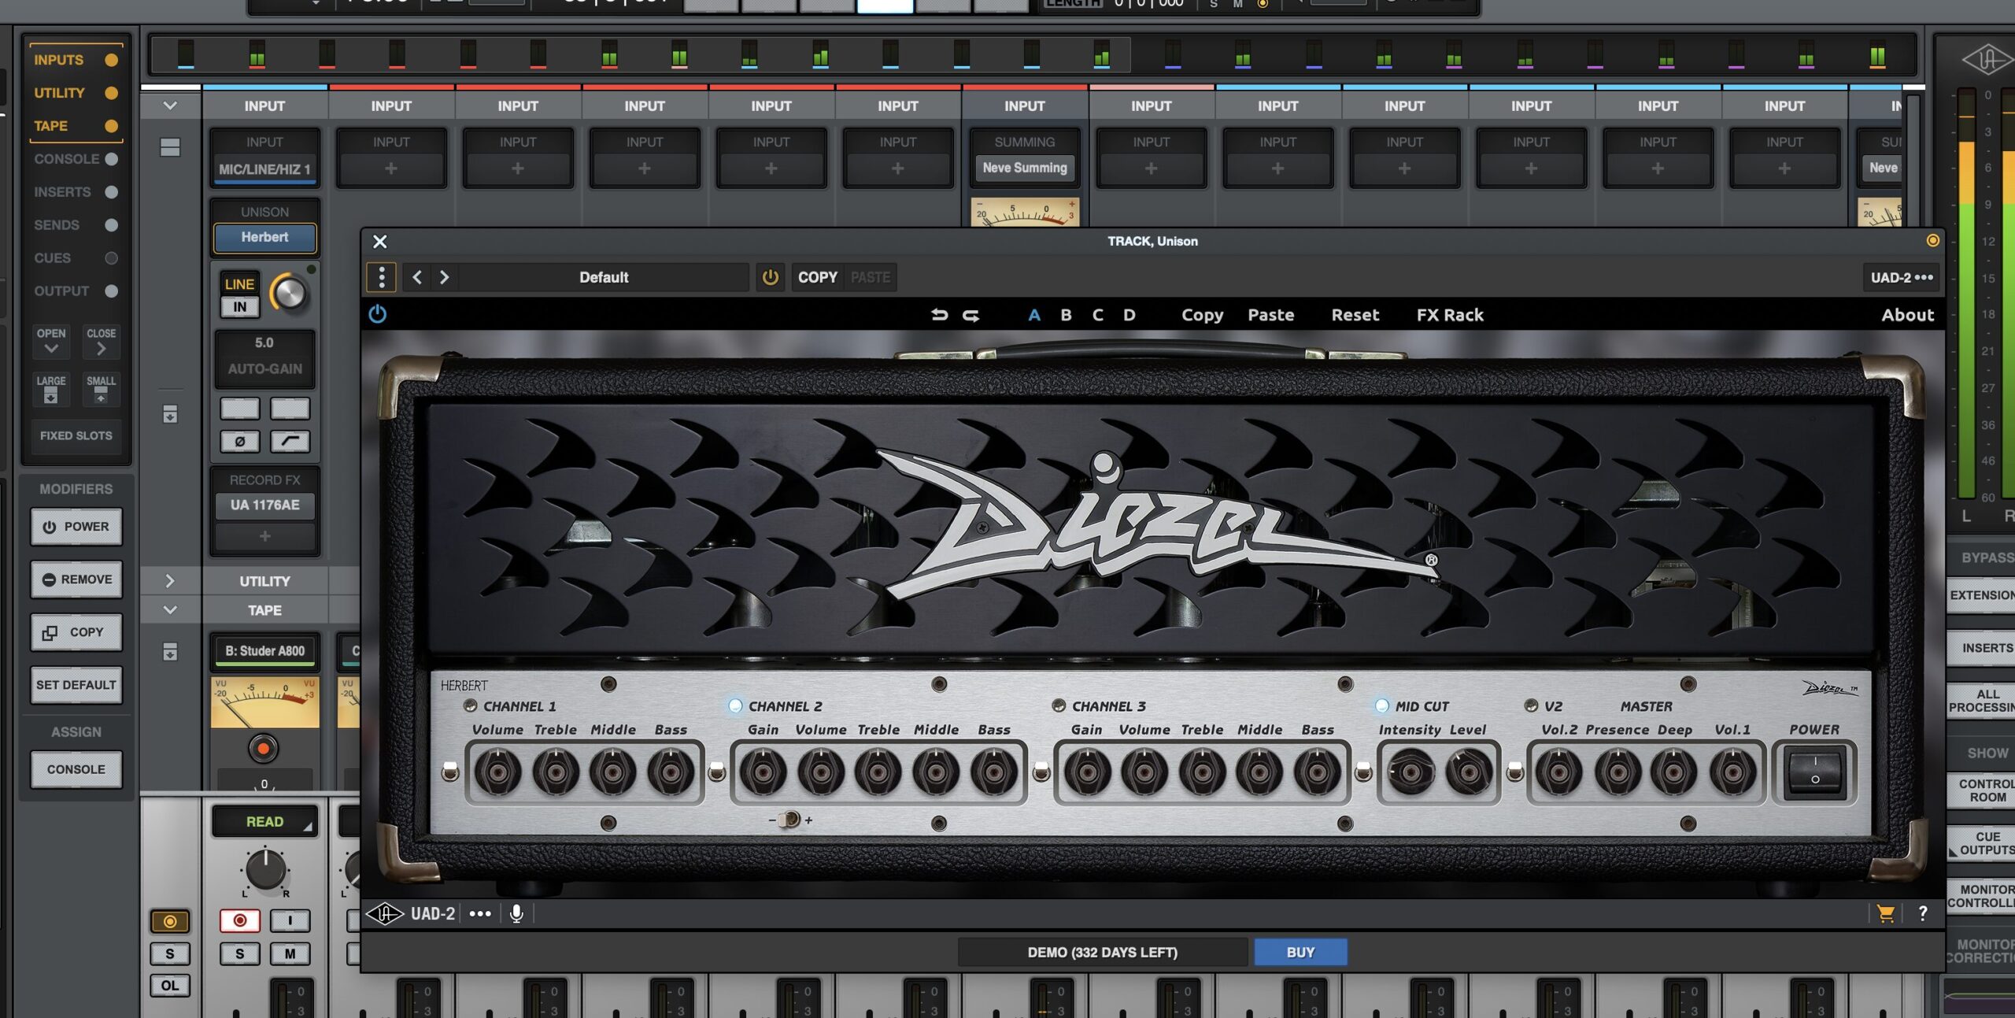Open the B: Studer A800 tape selector
This screenshot has height=1018, width=2015.
pos(264,651)
